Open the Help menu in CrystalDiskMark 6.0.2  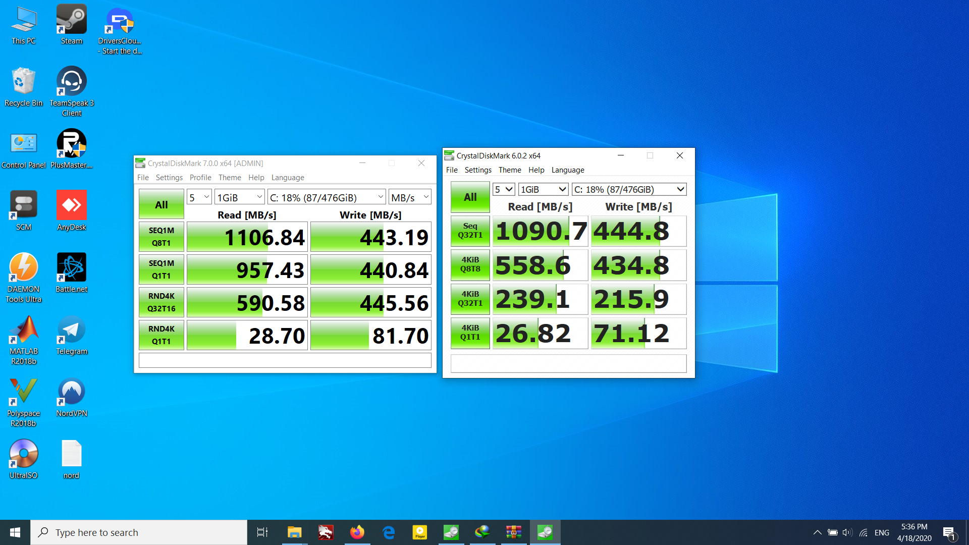536,170
